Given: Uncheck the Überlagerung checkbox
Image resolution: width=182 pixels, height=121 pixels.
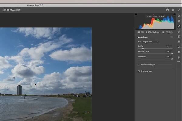Looking at the screenshot, I should [139, 71].
